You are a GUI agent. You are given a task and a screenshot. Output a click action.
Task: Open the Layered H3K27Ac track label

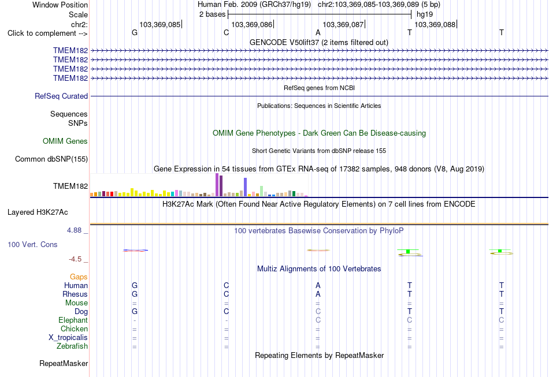click(x=38, y=212)
